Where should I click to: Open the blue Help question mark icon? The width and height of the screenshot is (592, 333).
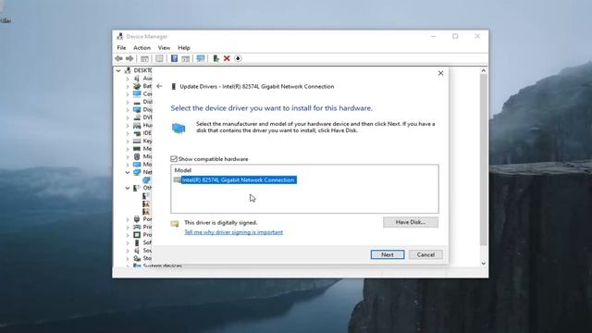point(174,58)
